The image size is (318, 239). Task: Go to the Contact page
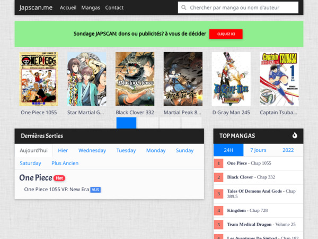[114, 8]
